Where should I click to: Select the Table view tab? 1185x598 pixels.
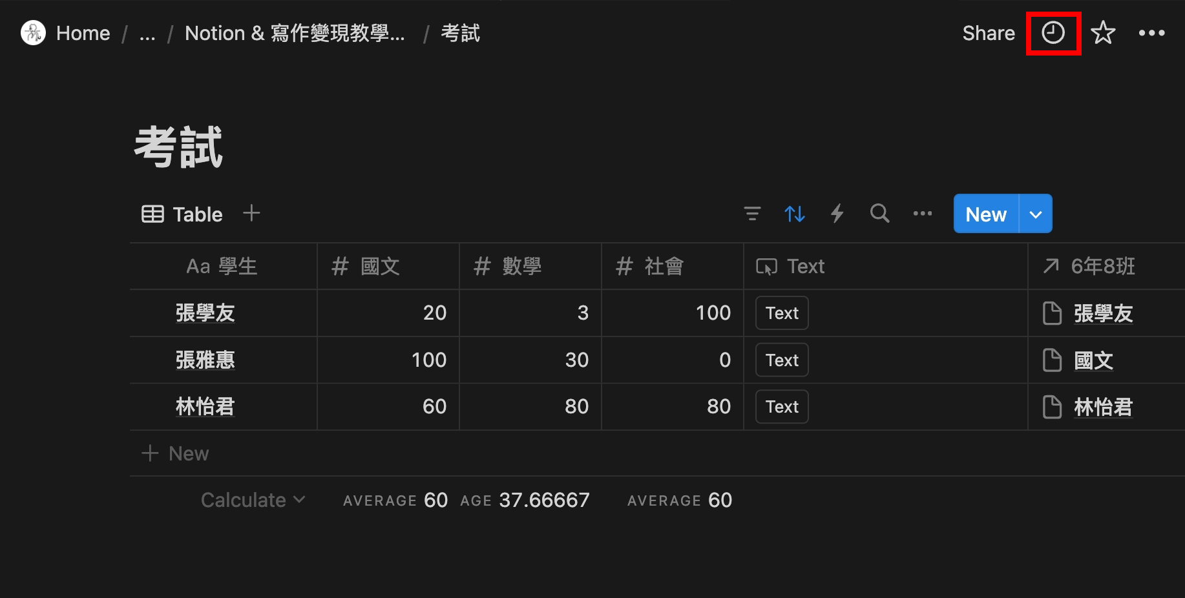click(x=182, y=214)
